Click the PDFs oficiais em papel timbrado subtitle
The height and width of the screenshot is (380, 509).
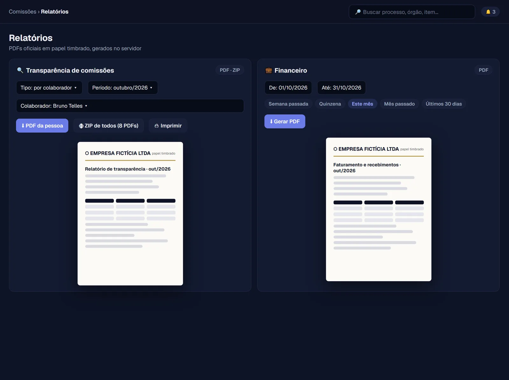pos(75,48)
